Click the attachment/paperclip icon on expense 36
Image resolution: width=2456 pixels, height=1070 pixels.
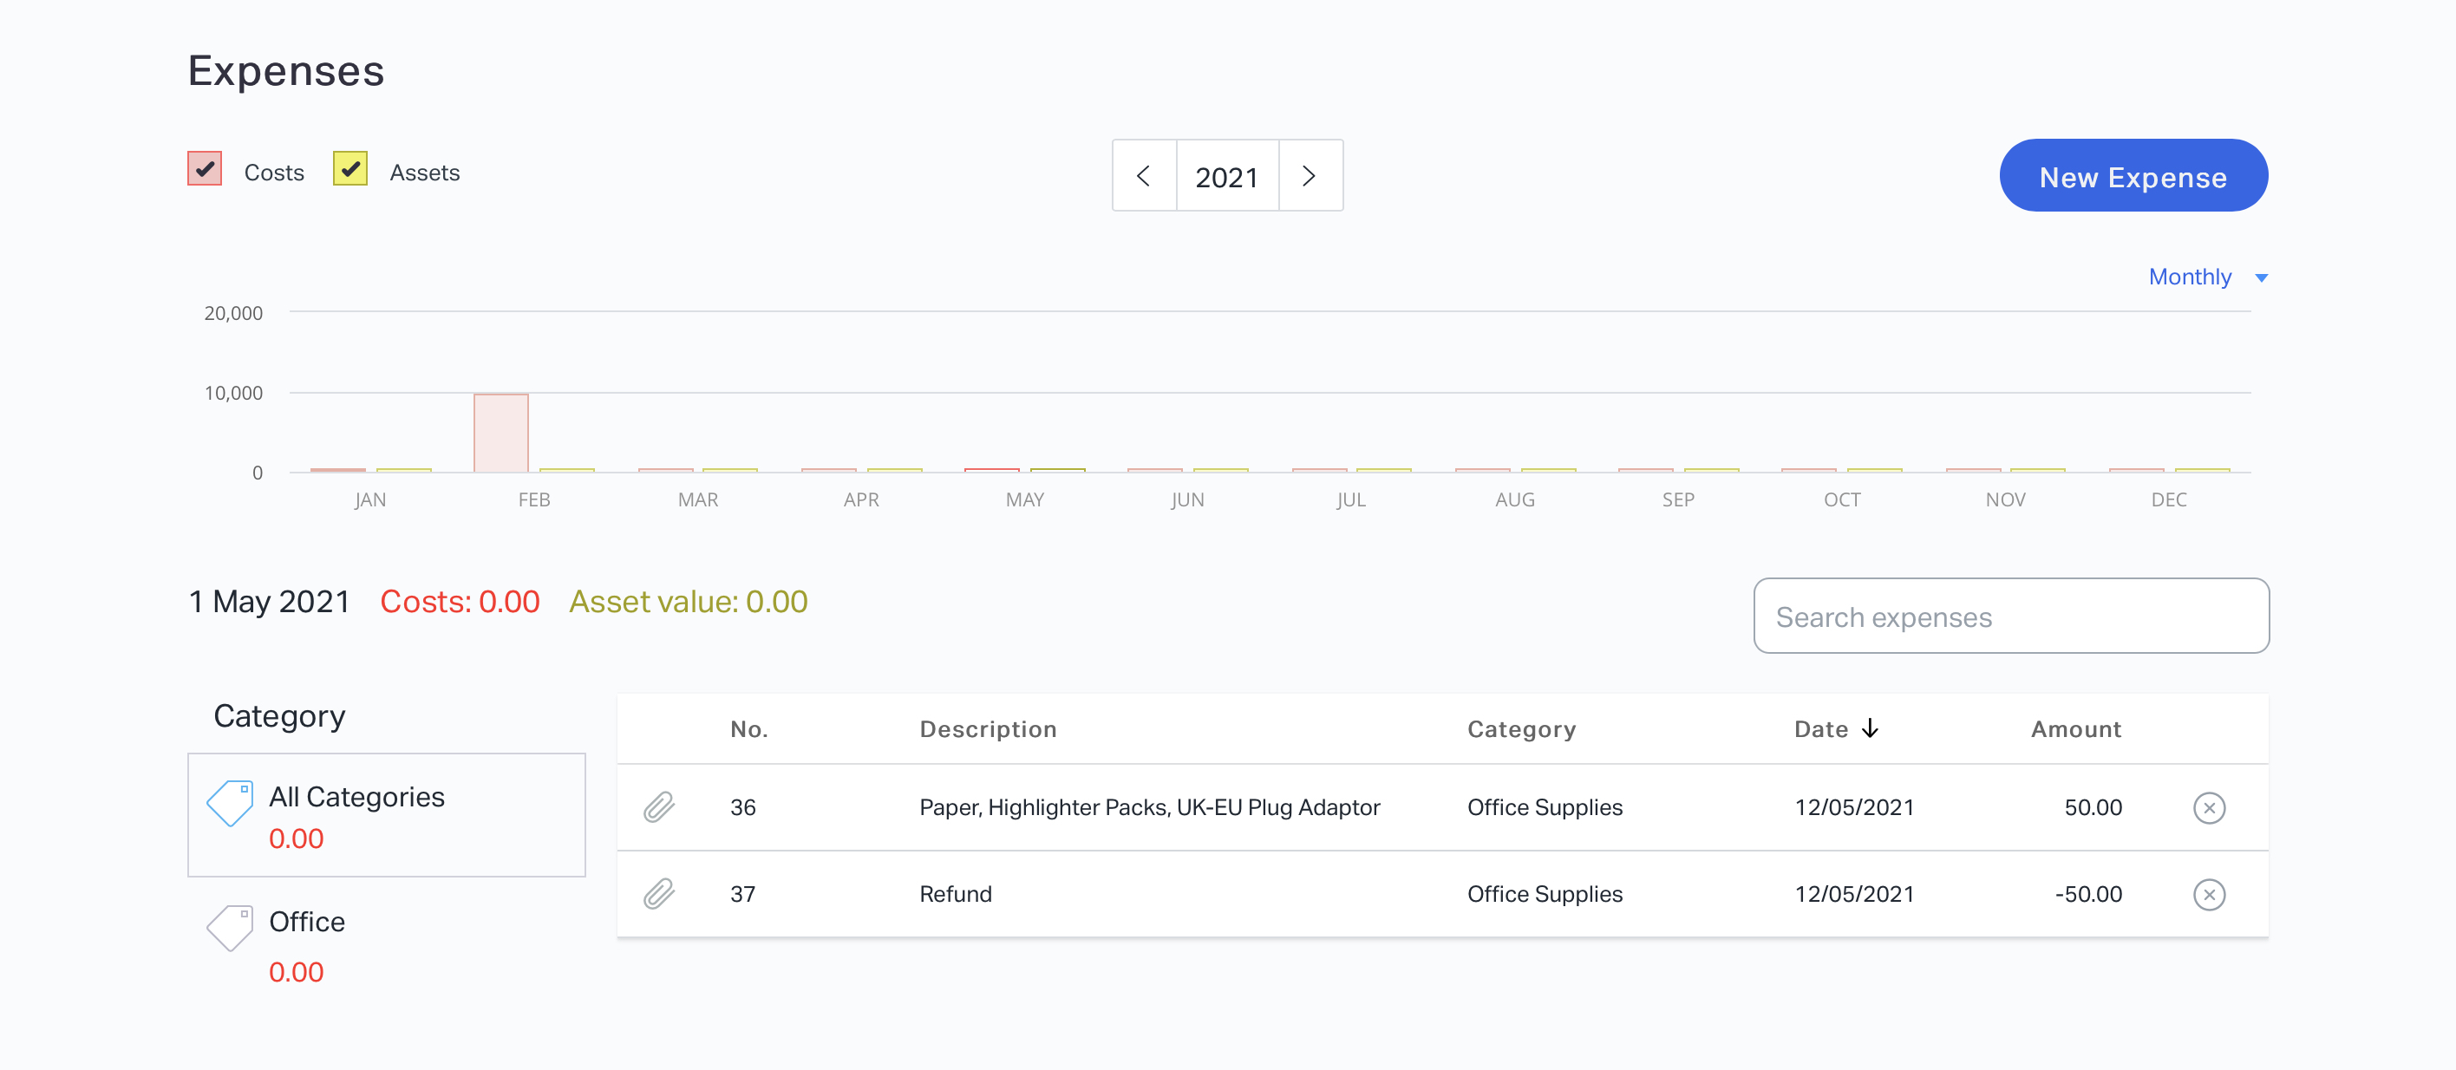[x=659, y=806]
